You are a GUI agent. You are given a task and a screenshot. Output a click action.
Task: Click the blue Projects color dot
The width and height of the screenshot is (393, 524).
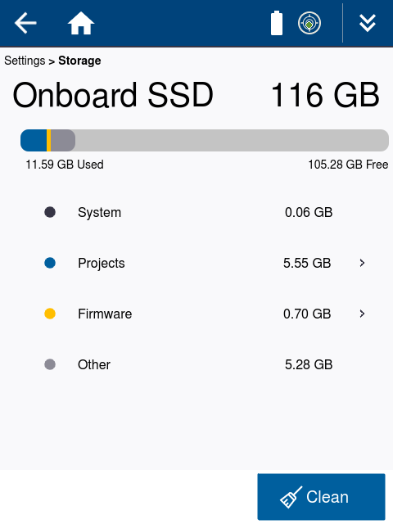pos(50,263)
